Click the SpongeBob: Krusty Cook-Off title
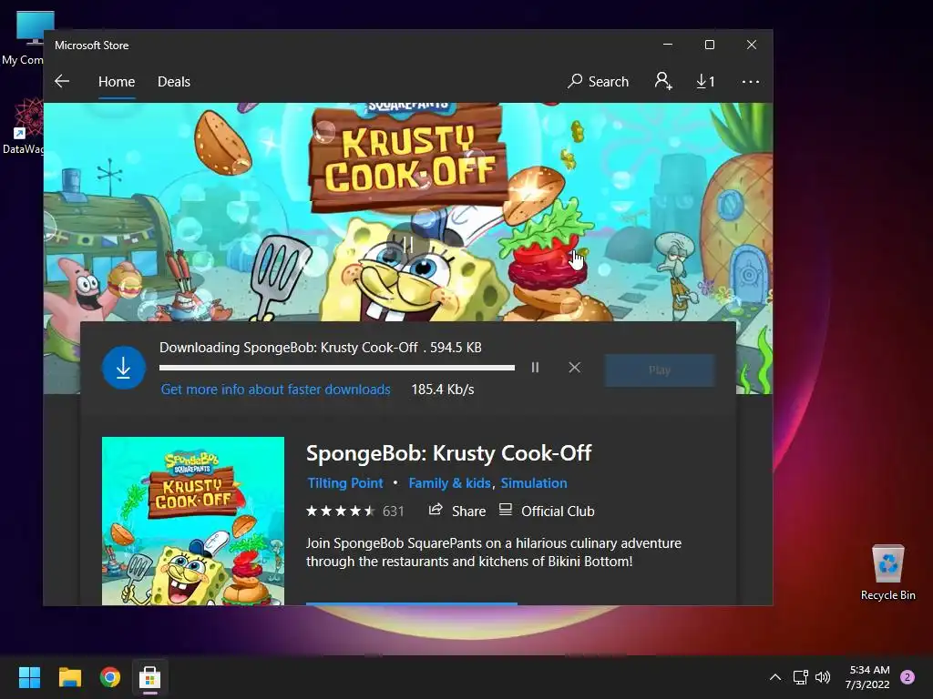 pyautogui.click(x=448, y=453)
